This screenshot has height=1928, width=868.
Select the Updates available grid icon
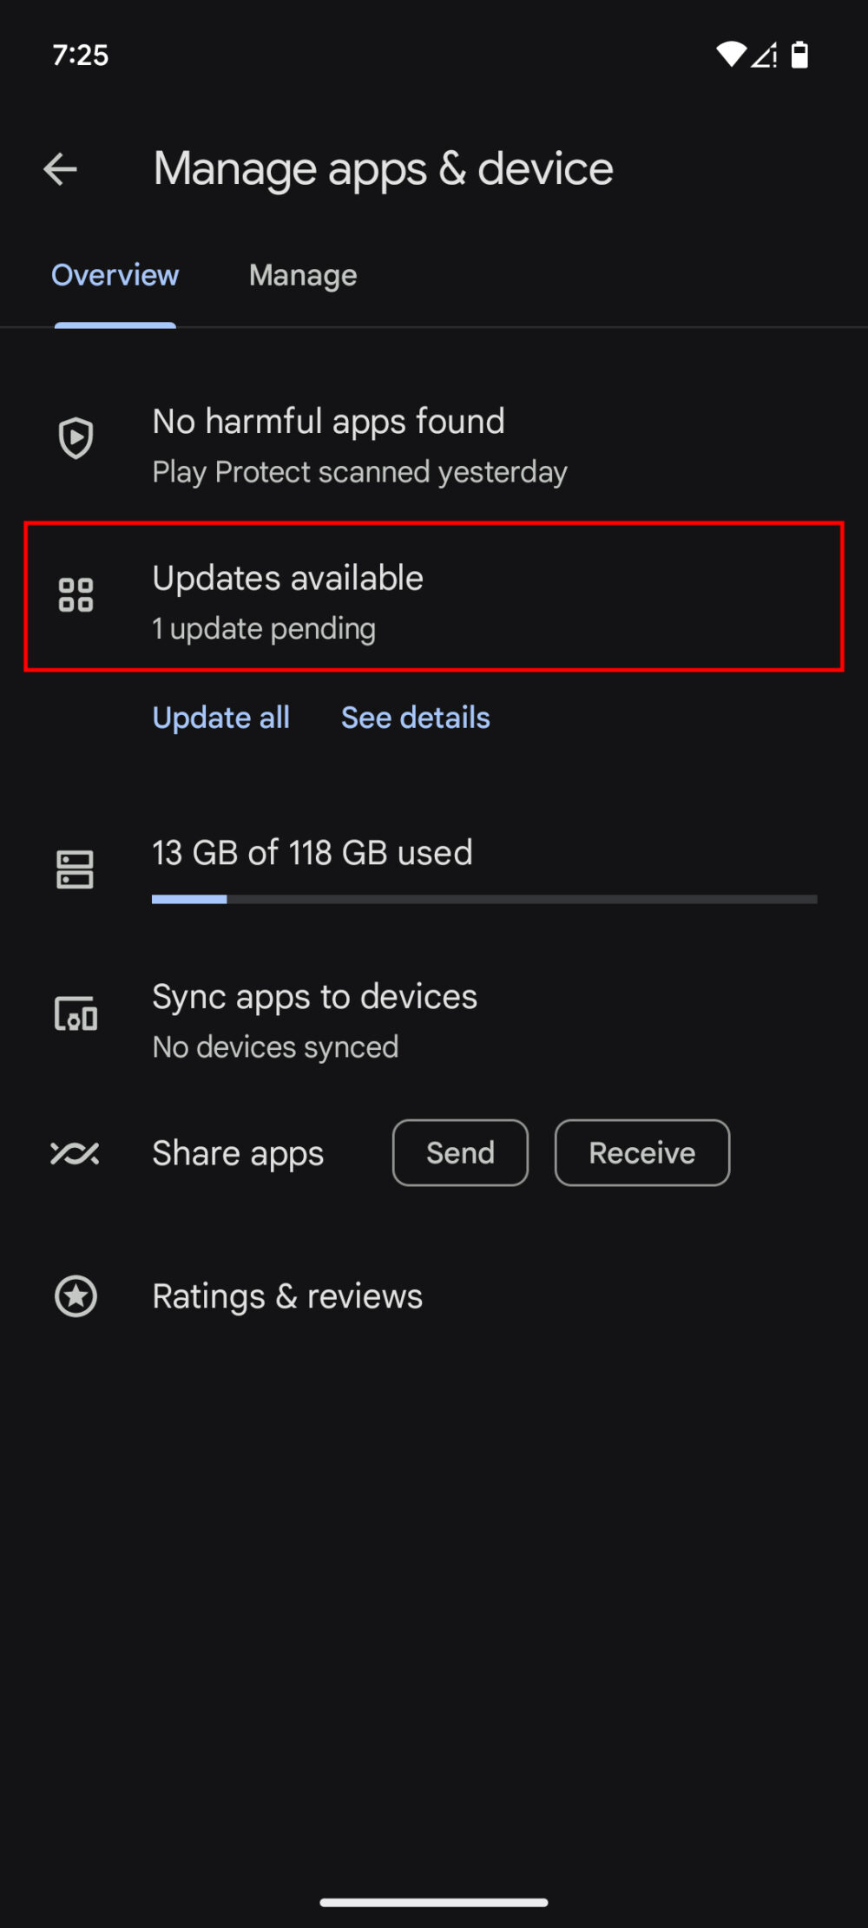pos(76,595)
